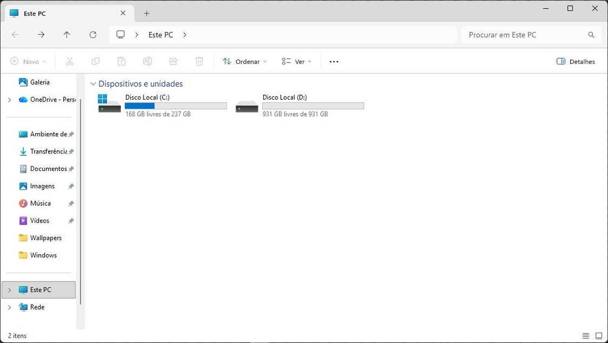The image size is (608, 343).
Task: Open a new tab with plus button
Action: 147,13
